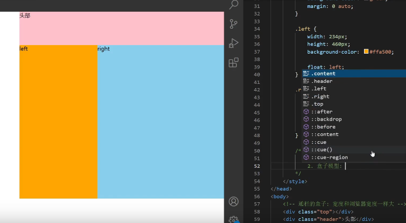Image resolution: width=406 pixels, height=223 pixels.
Task: Click the cube icon beside ::after
Action: coord(306,111)
